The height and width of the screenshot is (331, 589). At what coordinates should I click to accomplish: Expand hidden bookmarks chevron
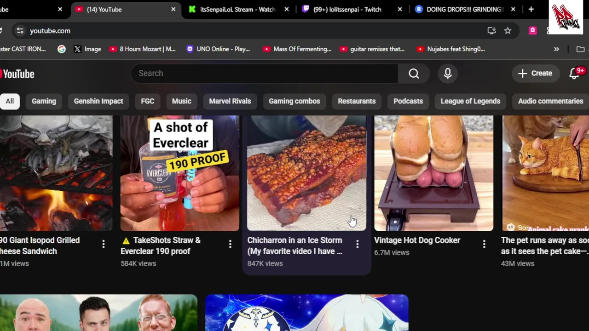pos(556,49)
